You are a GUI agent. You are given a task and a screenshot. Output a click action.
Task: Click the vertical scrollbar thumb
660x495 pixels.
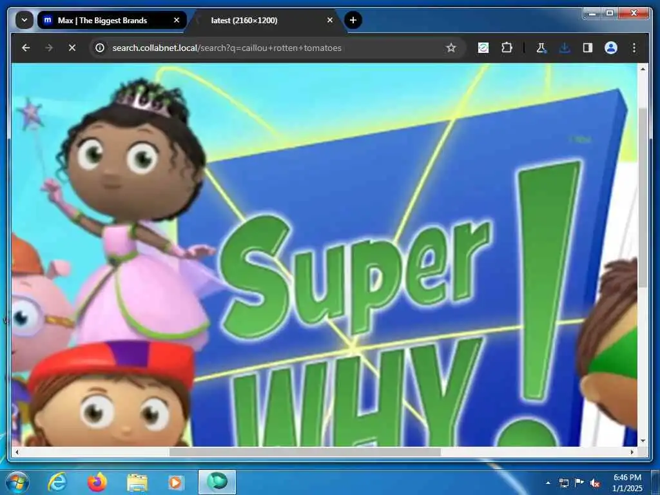[x=643, y=198]
